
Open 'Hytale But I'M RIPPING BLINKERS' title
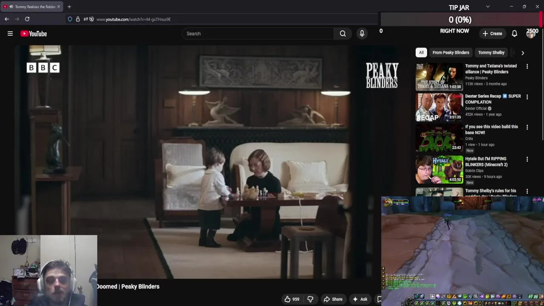click(x=487, y=161)
